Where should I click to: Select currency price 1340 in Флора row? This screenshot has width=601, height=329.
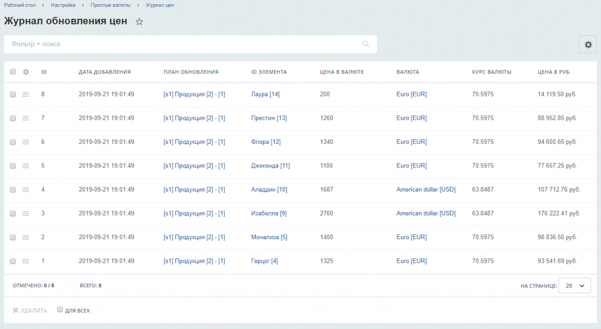pyautogui.click(x=326, y=142)
